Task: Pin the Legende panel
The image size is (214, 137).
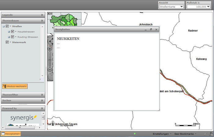Action: (42, 15)
